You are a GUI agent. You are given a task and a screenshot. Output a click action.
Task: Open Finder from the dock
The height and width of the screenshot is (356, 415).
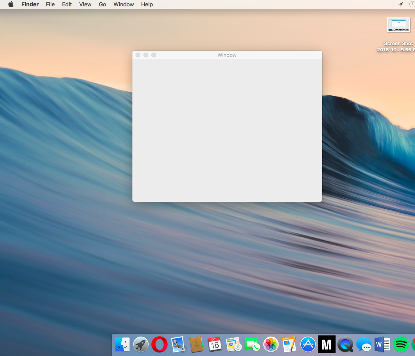[x=122, y=345]
